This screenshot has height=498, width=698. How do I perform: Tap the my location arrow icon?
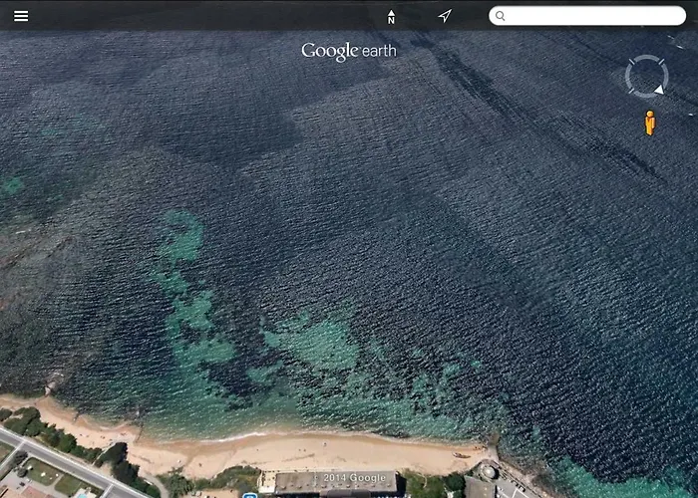(x=445, y=16)
